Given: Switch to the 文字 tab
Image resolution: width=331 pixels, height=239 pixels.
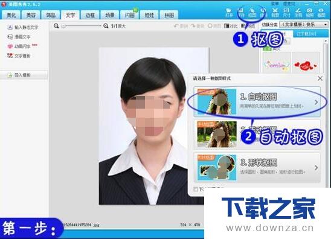Looking at the screenshot, I should [70, 14].
